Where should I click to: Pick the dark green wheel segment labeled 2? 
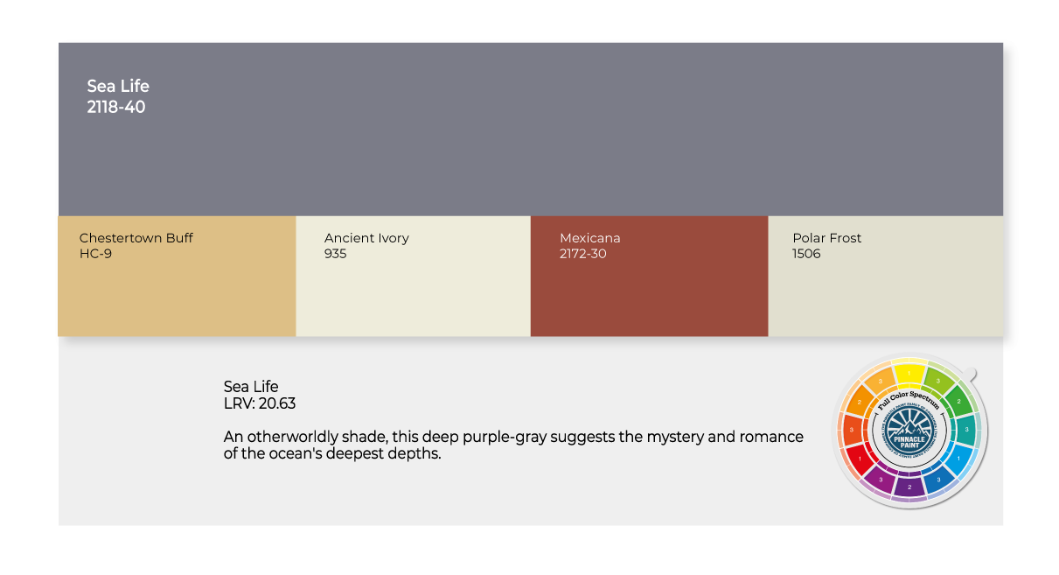click(x=958, y=401)
